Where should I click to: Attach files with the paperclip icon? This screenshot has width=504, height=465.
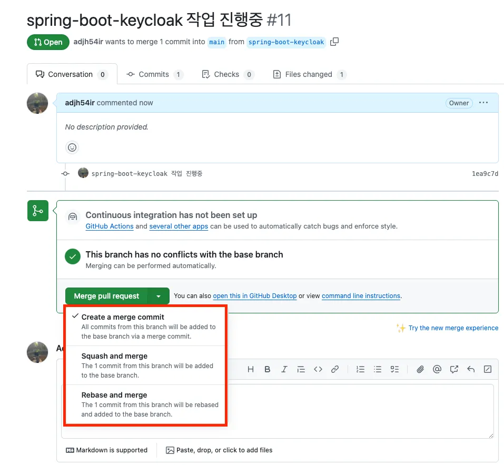point(420,369)
